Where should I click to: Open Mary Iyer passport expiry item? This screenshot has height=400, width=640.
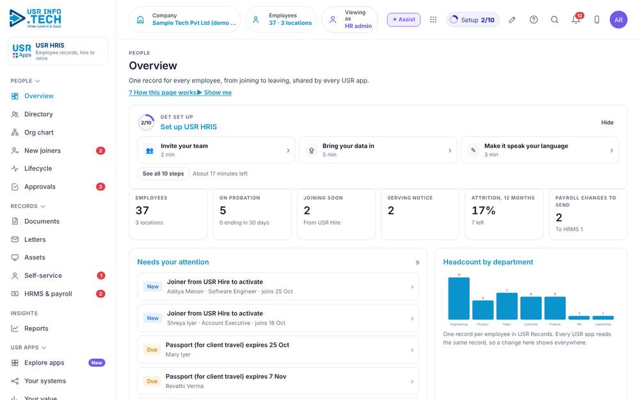[x=278, y=349]
